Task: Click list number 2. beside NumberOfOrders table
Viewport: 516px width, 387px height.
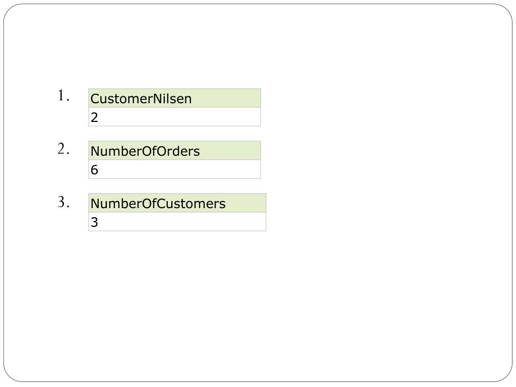Action: pyautogui.click(x=63, y=149)
